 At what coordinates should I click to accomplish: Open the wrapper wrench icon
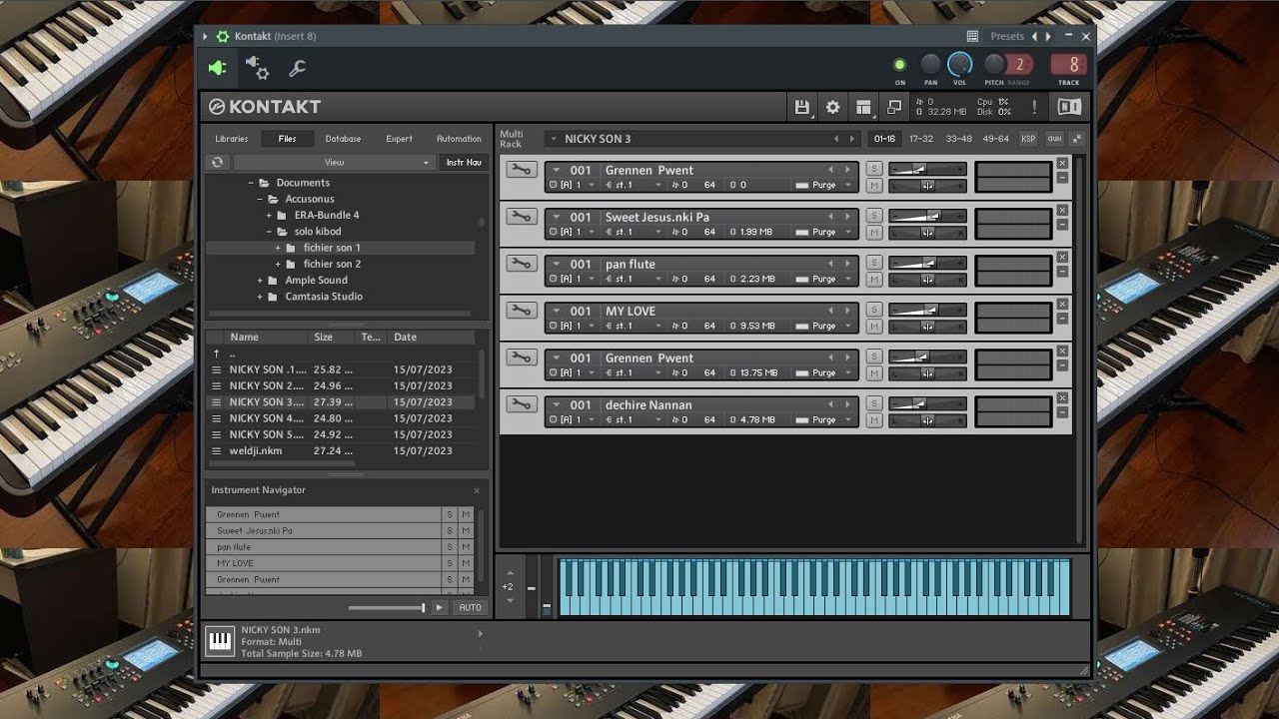click(297, 68)
